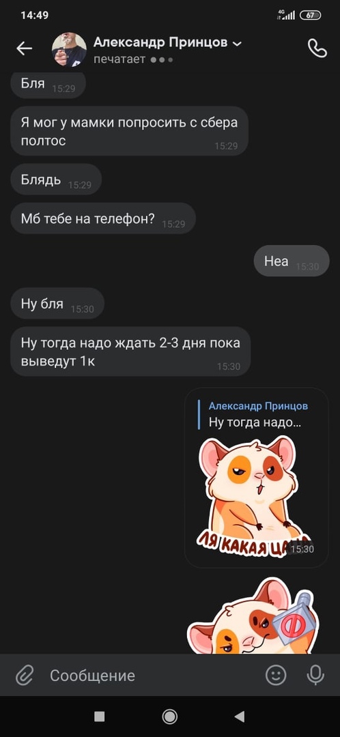Tap the contact name Александр Принцов header

coord(160,43)
